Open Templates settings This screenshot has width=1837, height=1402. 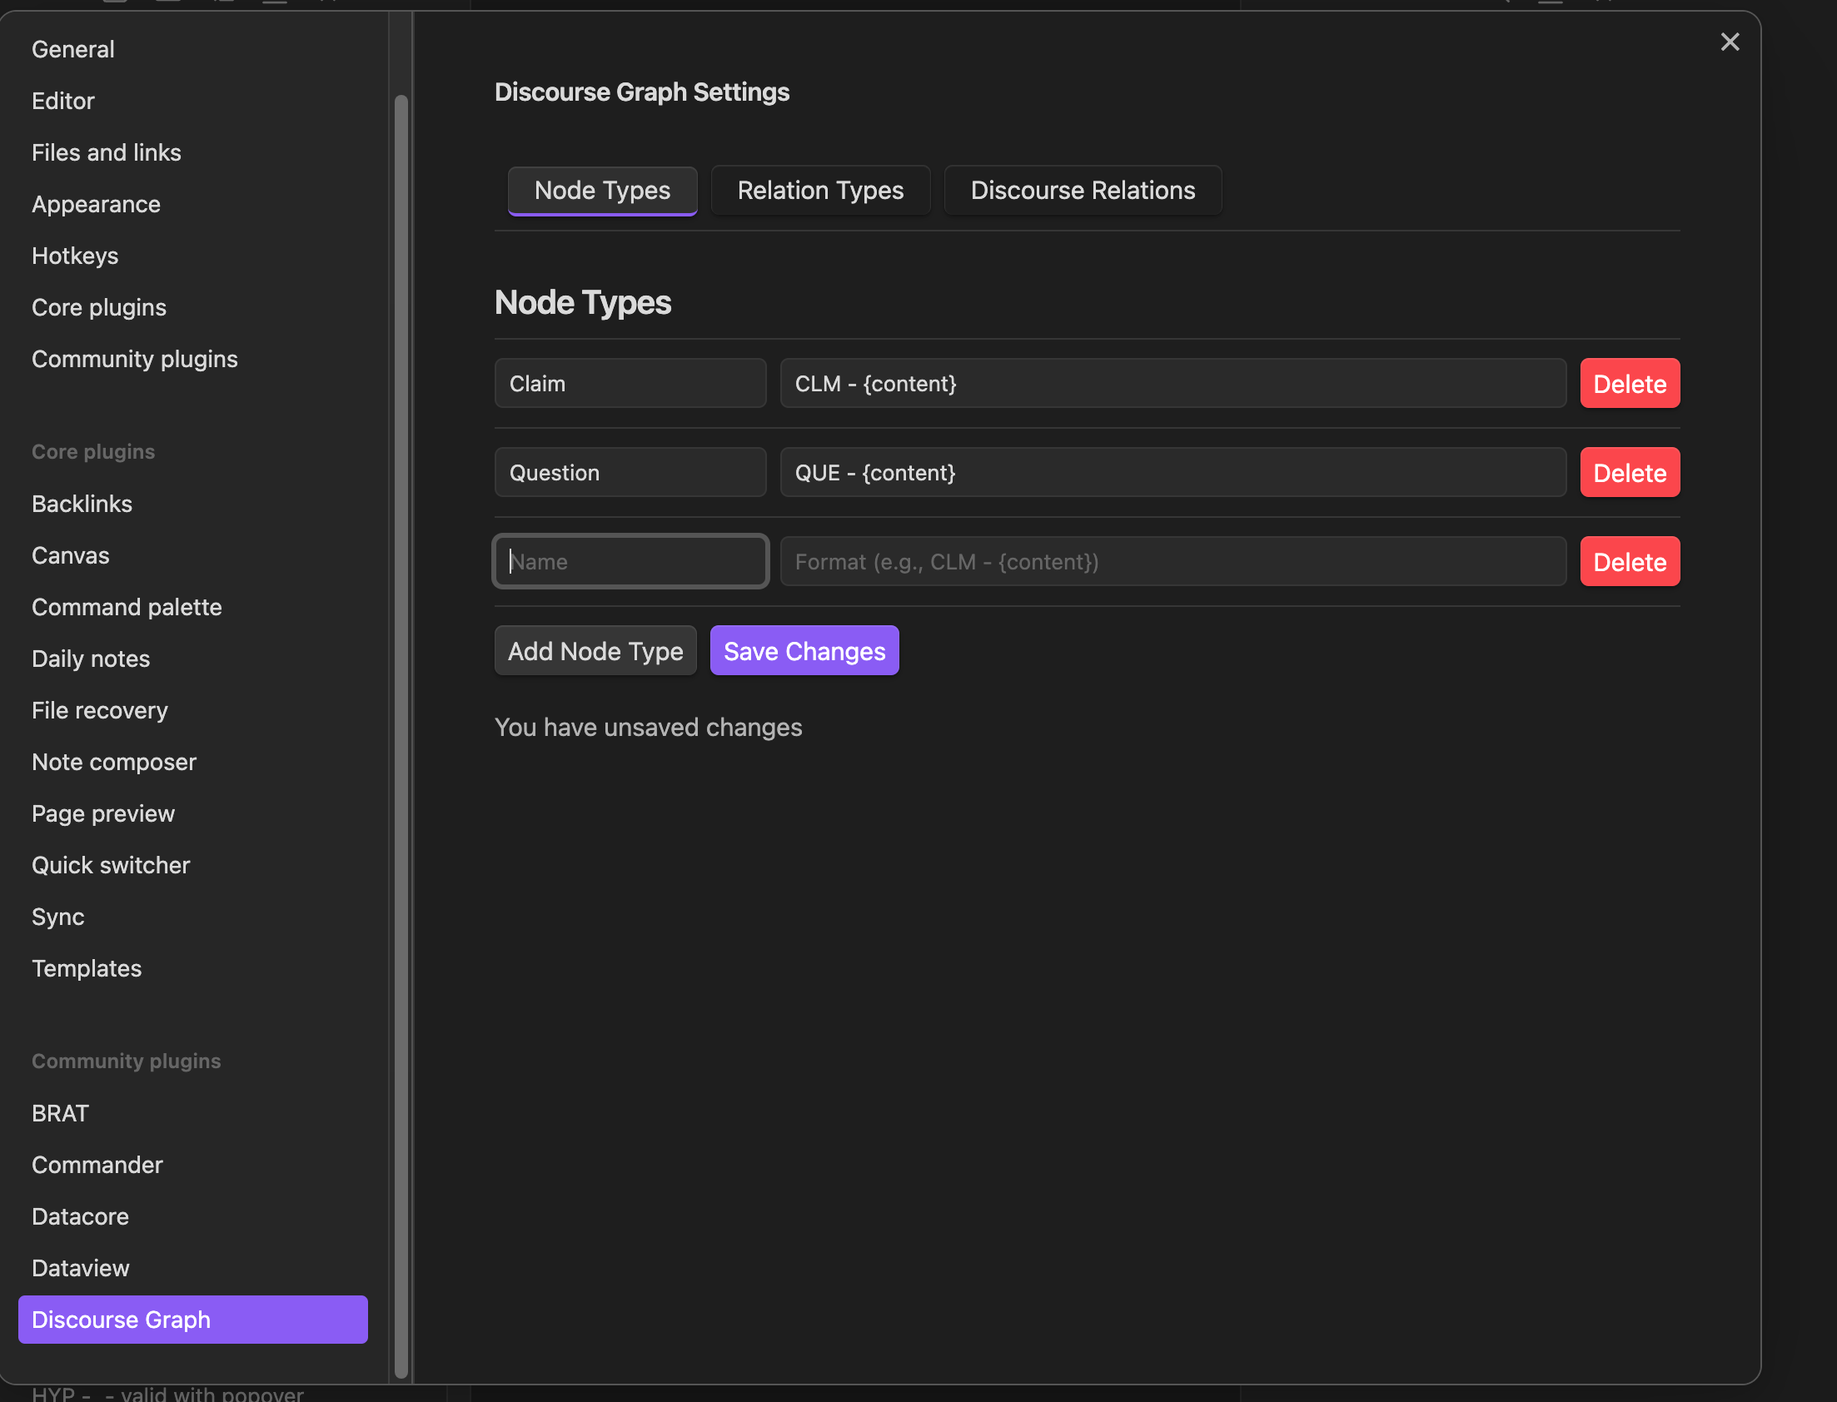(86, 968)
